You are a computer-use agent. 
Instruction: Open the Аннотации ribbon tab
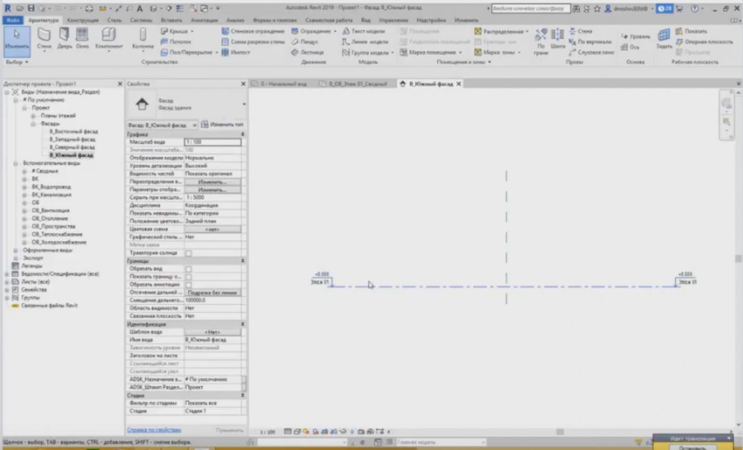click(x=204, y=20)
